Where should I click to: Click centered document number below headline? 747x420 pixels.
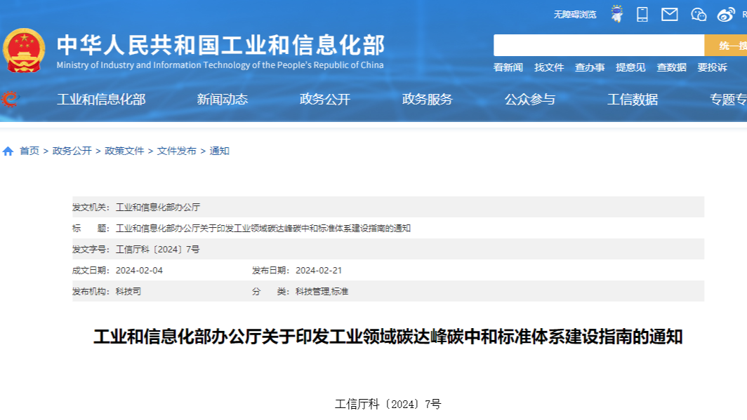tap(388, 405)
